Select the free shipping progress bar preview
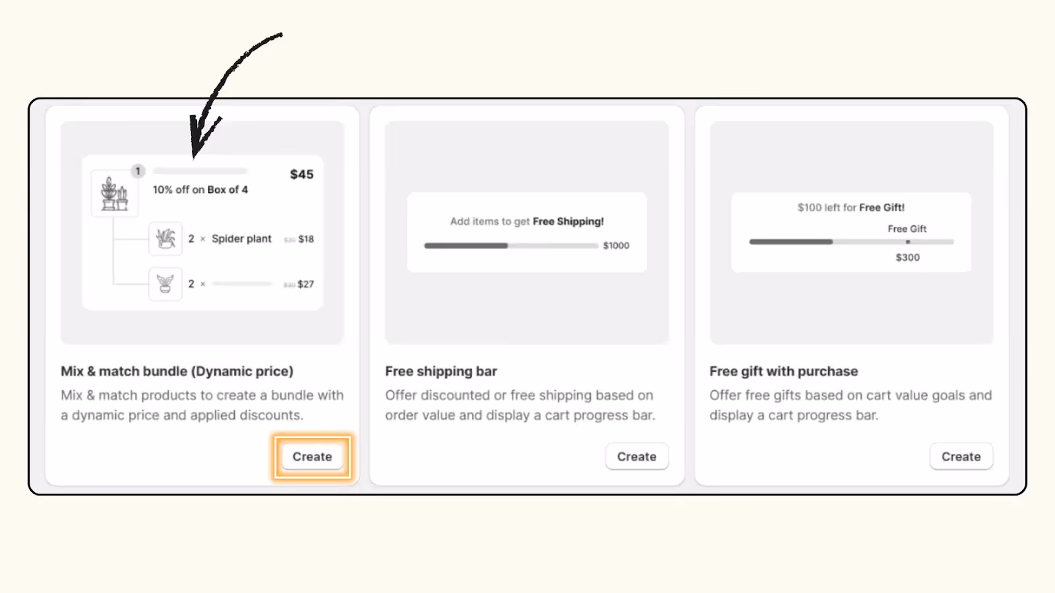This screenshot has width=1055, height=593. [526, 232]
